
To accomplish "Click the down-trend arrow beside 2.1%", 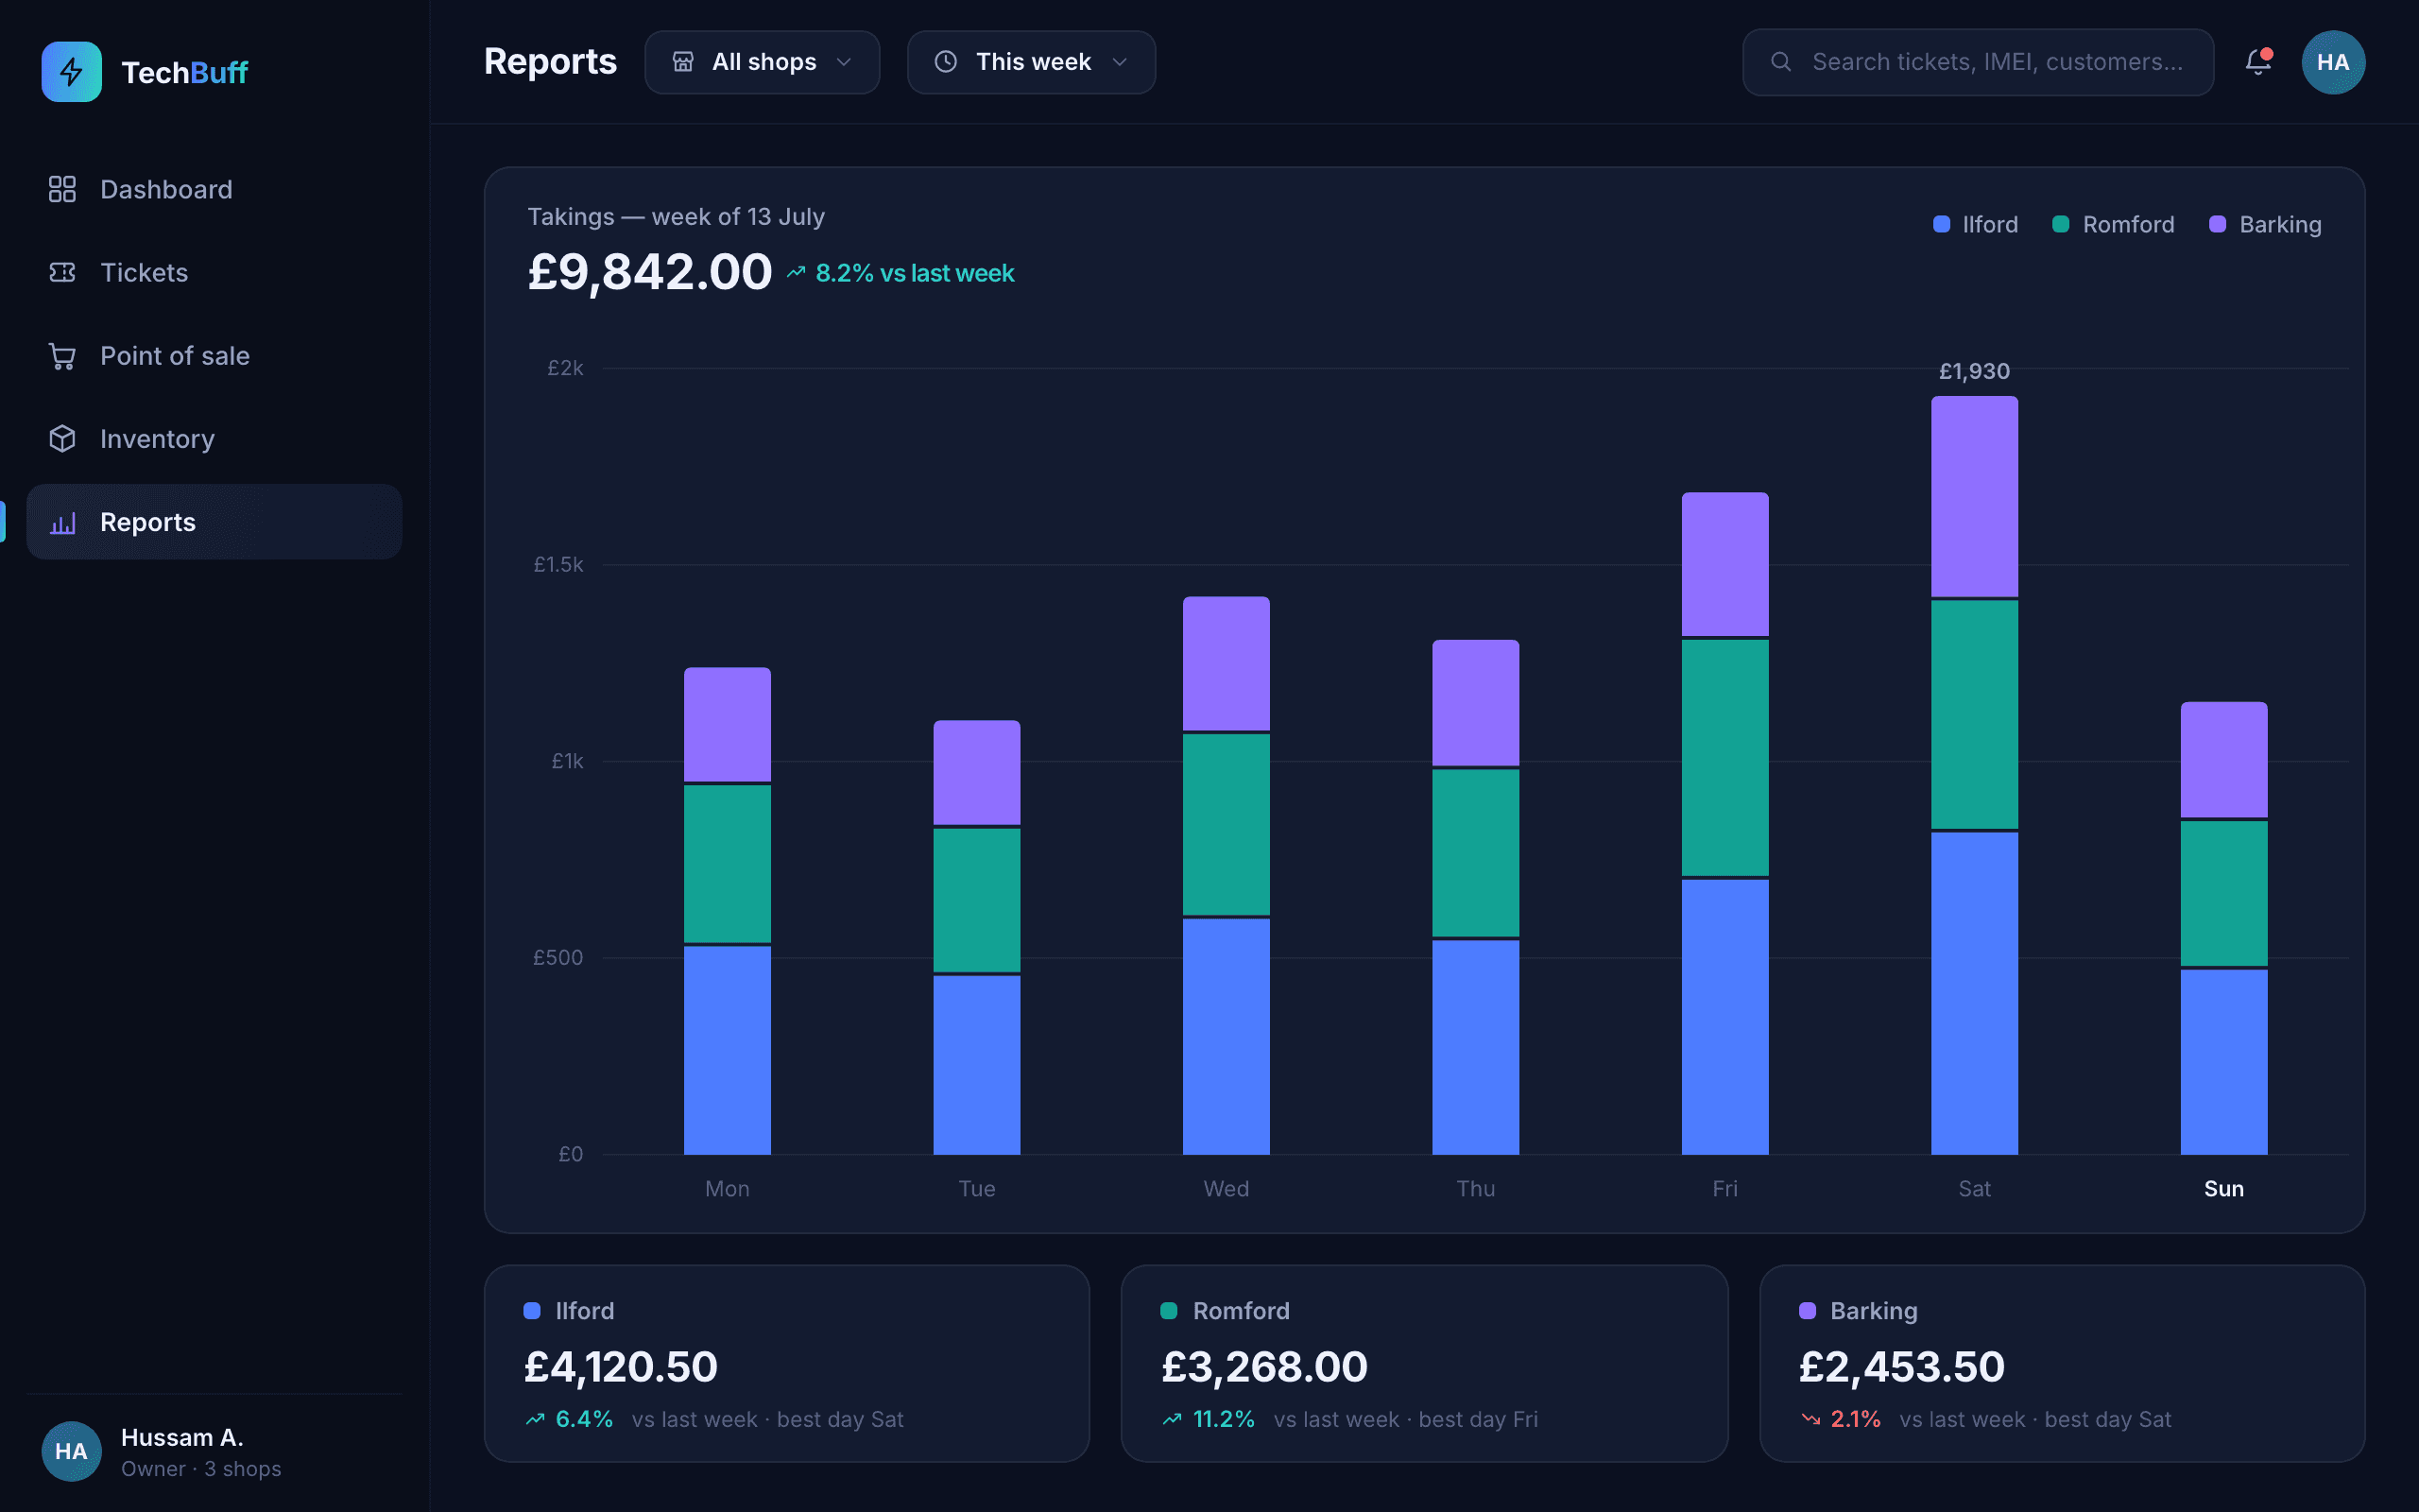I will [x=1810, y=1419].
